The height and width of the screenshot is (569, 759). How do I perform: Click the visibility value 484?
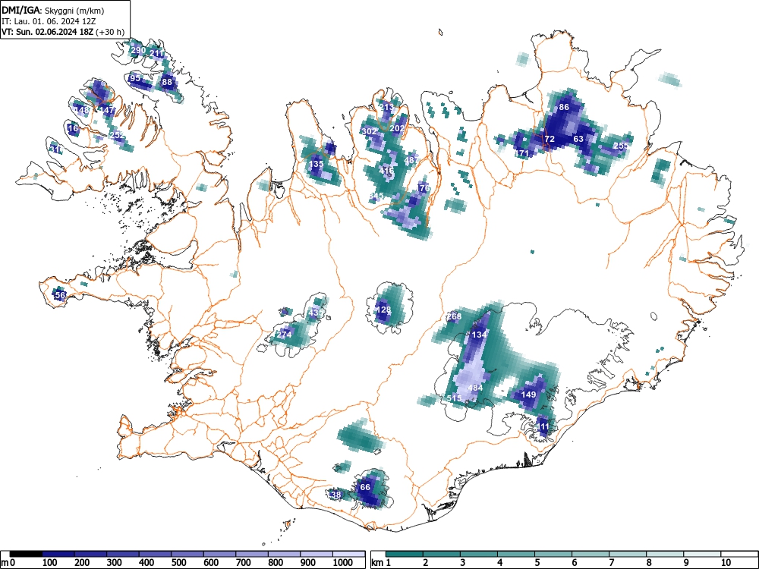(475, 388)
